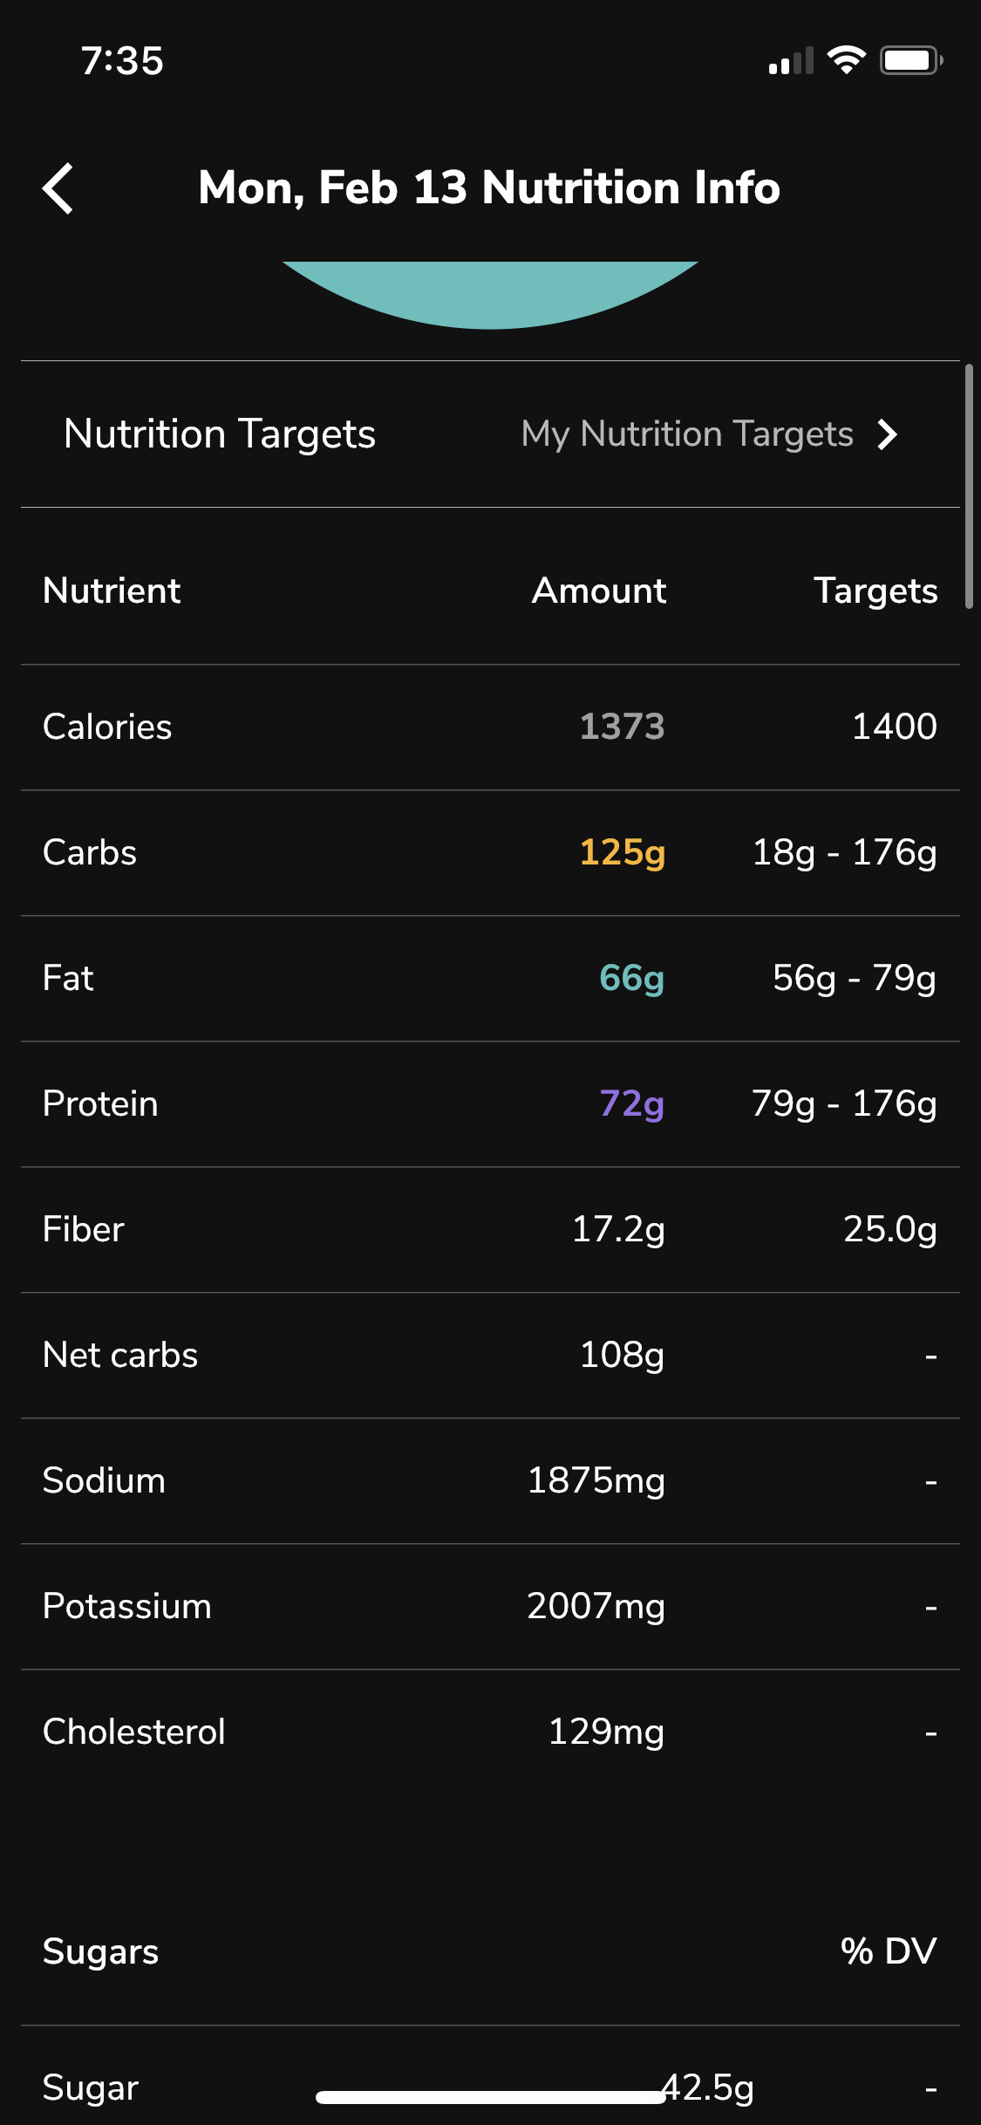This screenshot has width=981, height=2125.
Task: Tap the orange 125g Carbs amount
Action: coord(623,853)
